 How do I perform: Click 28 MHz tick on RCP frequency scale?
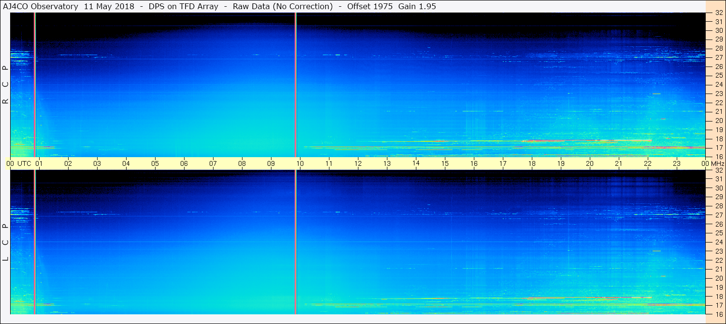click(718, 48)
